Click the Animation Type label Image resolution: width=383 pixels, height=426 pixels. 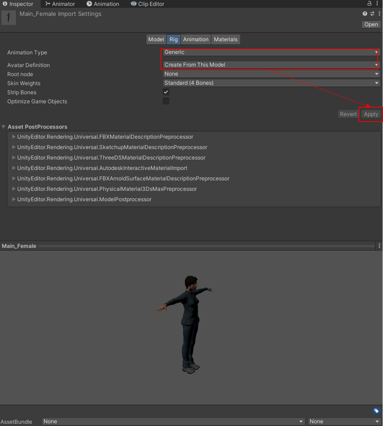click(x=27, y=52)
